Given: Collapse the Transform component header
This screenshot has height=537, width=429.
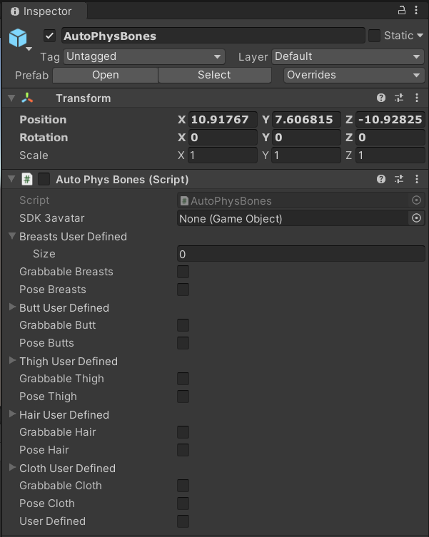Looking at the screenshot, I should pos(12,98).
